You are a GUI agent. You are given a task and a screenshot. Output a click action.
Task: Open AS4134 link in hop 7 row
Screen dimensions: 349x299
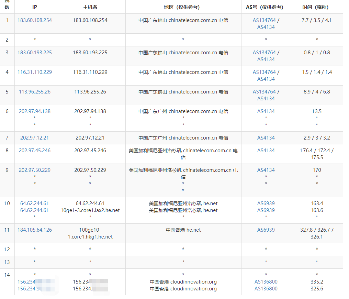(x=266, y=138)
